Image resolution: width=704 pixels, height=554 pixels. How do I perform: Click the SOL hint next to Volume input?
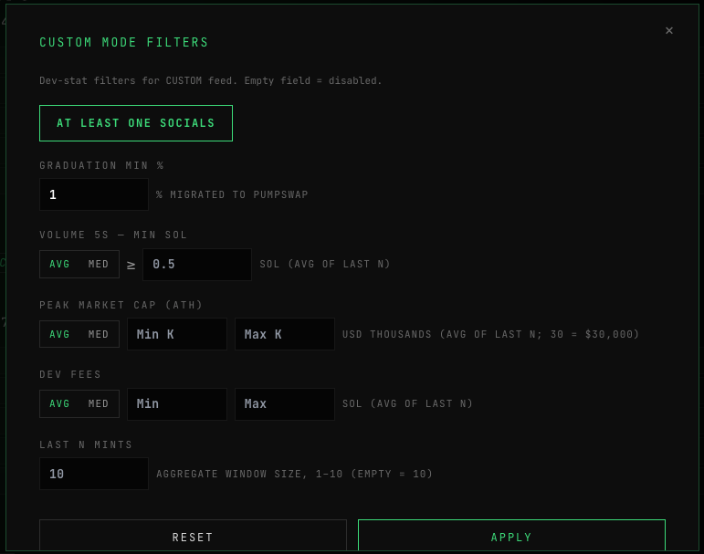(x=325, y=264)
